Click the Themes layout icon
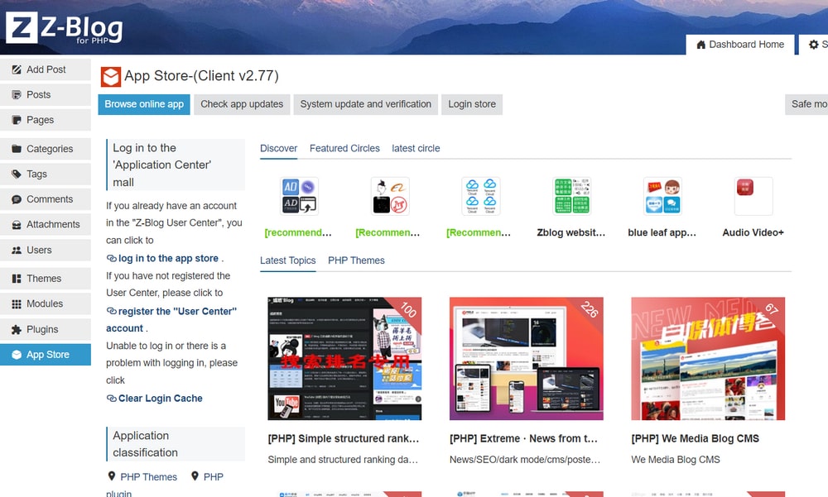Viewport: 828px width, 497px height. pyautogui.click(x=17, y=279)
